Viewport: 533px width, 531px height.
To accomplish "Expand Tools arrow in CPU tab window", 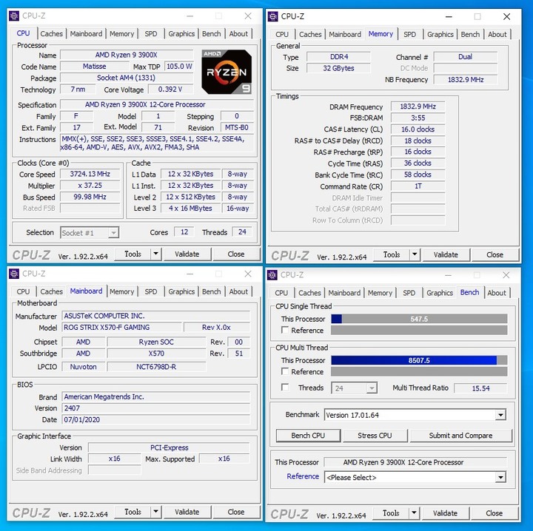I will [x=155, y=254].
